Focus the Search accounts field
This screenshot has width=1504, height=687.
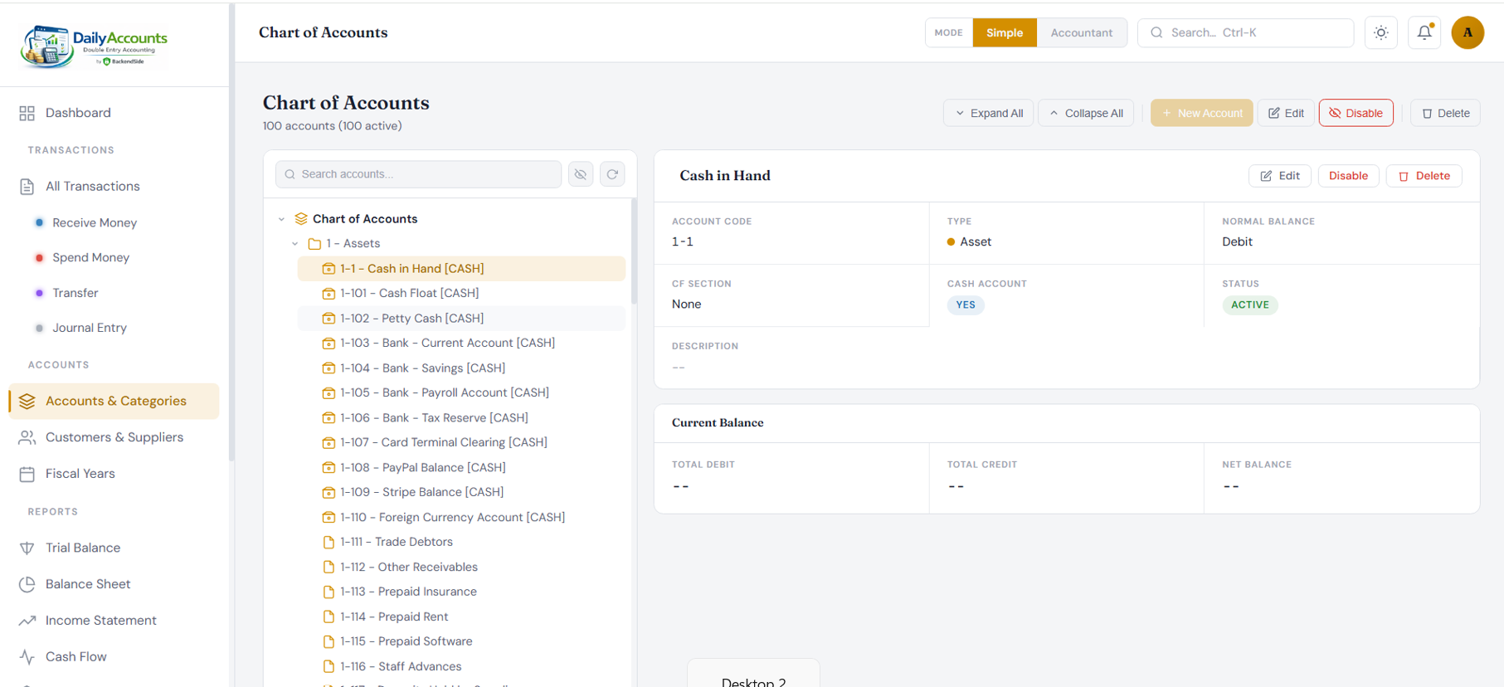point(418,174)
